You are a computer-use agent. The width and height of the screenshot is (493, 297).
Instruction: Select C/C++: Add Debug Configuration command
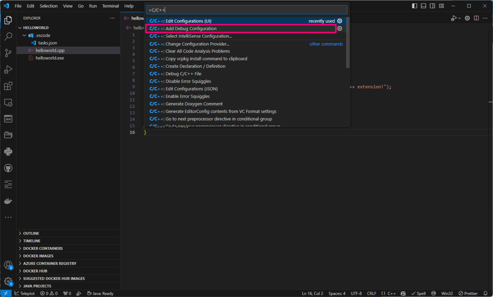point(246,28)
